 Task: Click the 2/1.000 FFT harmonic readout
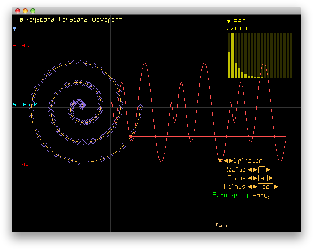[239, 29]
